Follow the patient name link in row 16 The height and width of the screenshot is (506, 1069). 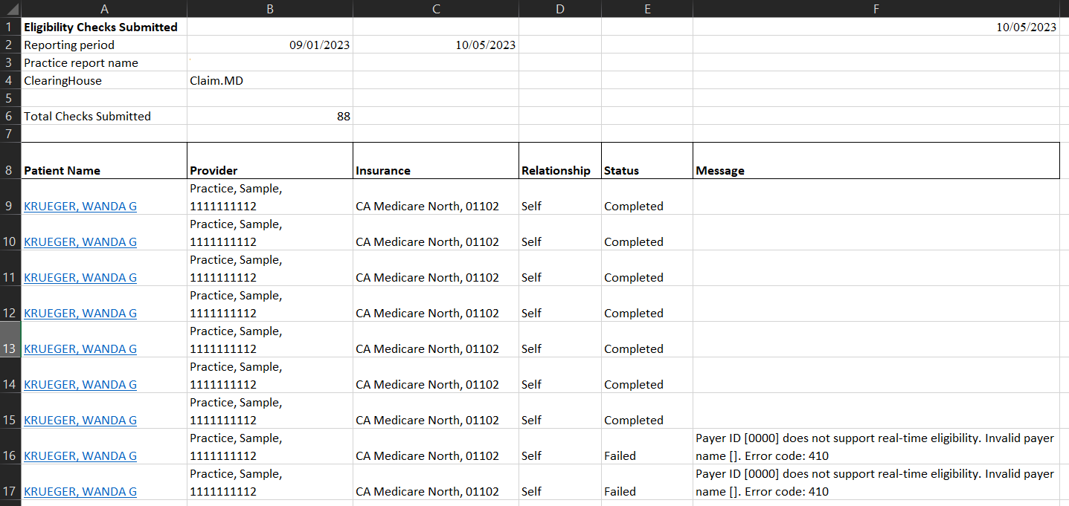(x=80, y=456)
